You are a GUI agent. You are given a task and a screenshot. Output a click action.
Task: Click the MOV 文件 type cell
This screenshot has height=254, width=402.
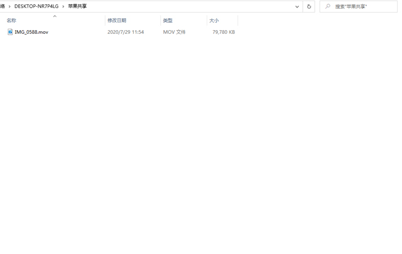pos(175,32)
